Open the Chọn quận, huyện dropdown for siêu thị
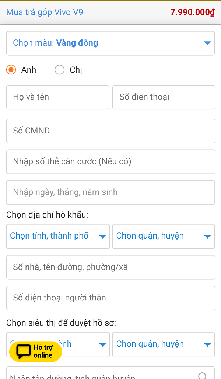 (164, 344)
